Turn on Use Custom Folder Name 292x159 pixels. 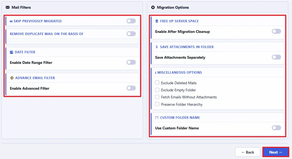[x=276, y=128]
